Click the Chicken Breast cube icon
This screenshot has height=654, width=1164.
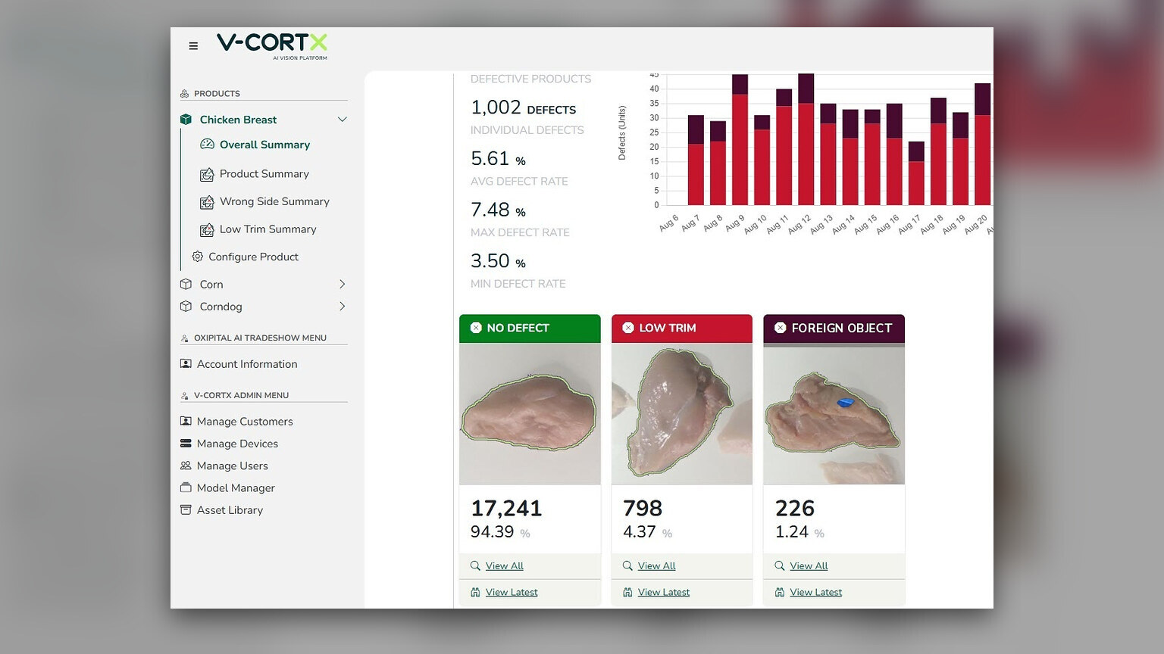(186, 120)
